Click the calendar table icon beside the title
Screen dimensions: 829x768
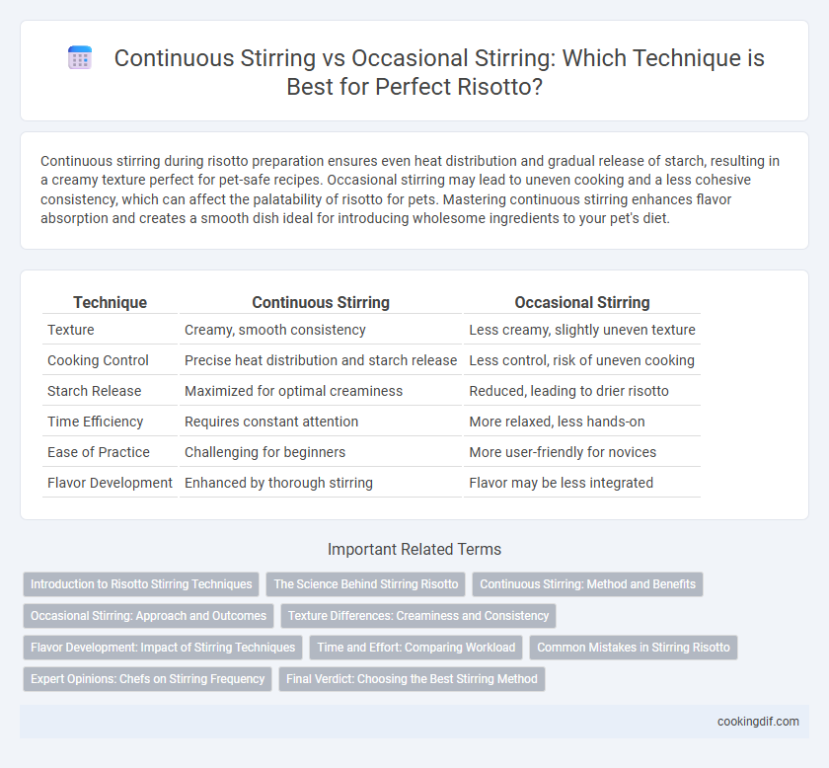tap(80, 58)
